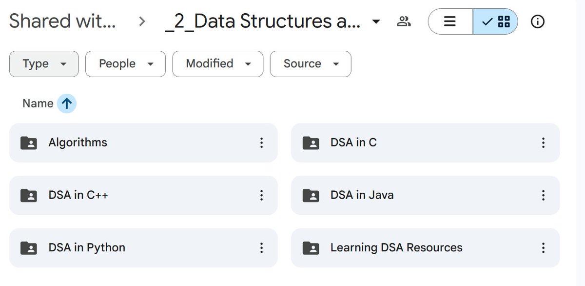Open more actions for Learning DSA Resources
The width and height of the screenshot is (585, 286).
[543, 248]
